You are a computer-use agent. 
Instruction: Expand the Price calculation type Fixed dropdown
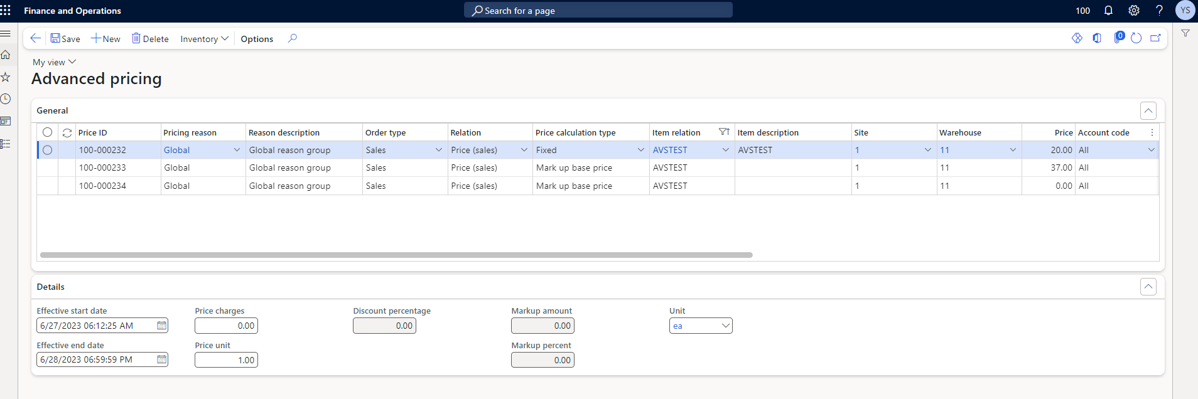coord(640,150)
